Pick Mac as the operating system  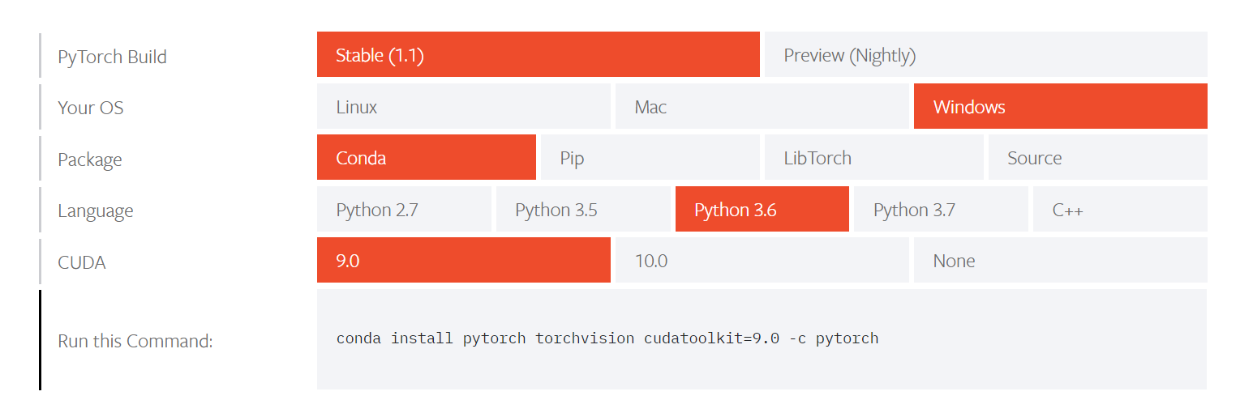(x=762, y=106)
